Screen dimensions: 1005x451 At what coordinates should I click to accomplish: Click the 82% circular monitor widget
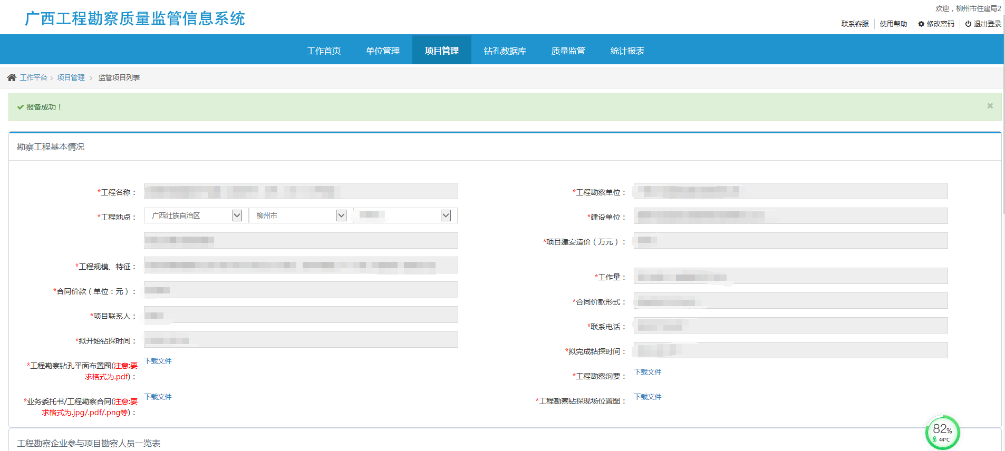pyautogui.click(x=942, y=433)
